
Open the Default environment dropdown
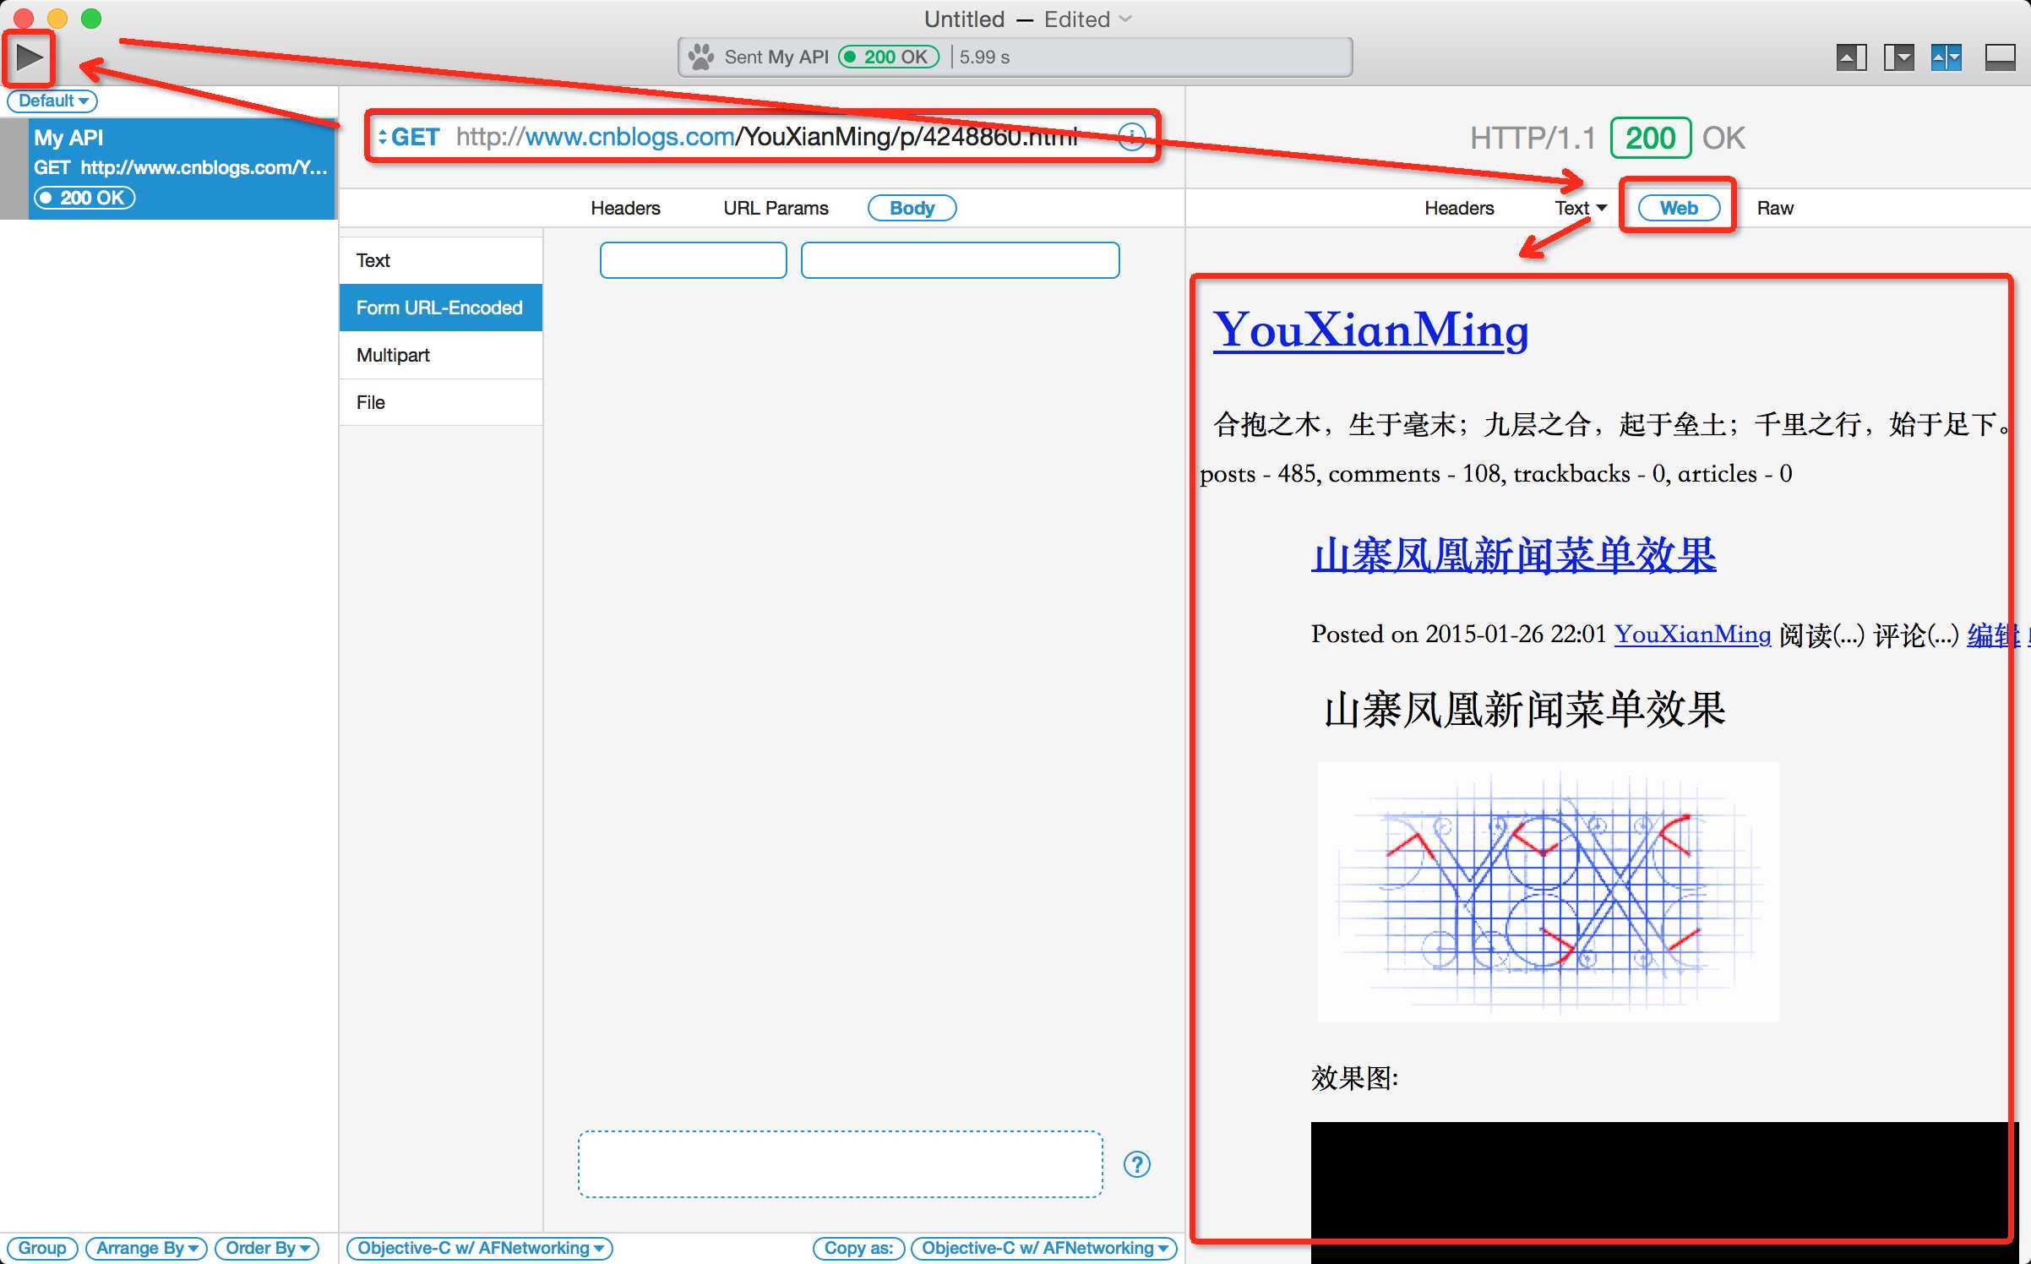[52, 101]
